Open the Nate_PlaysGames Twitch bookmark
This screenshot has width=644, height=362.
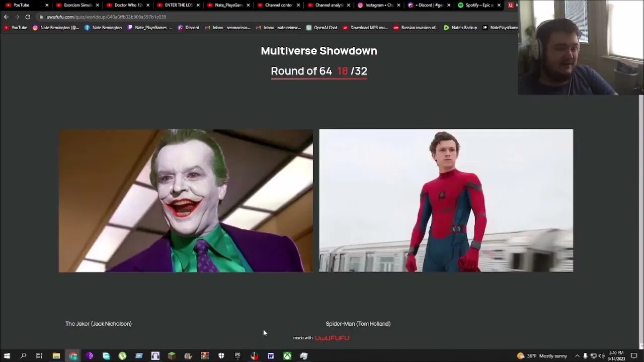[x=150, y=28]
